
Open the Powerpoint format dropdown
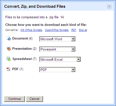point(57,49)
